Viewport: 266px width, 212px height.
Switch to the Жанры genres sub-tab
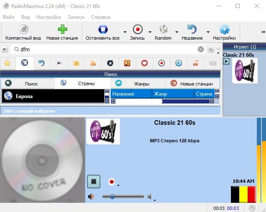[x=138, y=84]
